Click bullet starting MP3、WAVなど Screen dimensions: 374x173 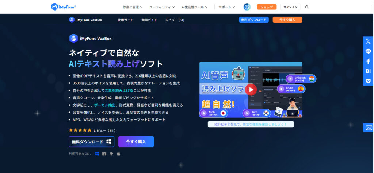click(x=119, y=120)
